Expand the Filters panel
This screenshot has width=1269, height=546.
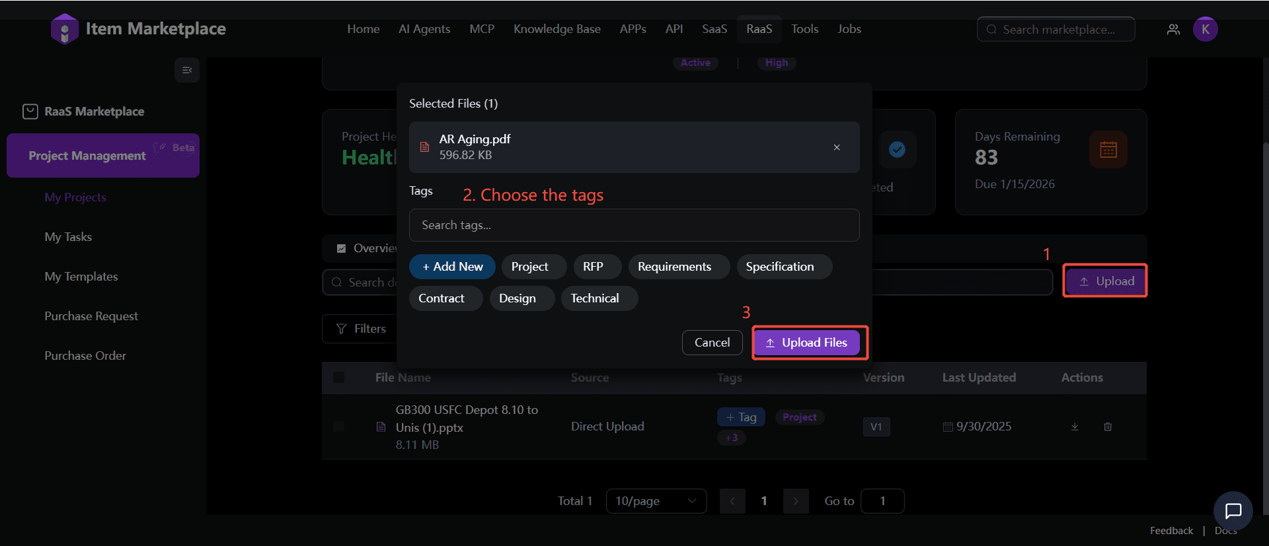(362, 329)
